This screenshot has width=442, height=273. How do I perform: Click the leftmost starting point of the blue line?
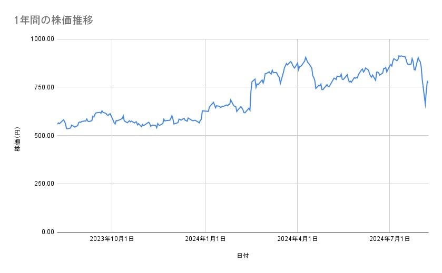pyautogui.click(x=57, y=124)
